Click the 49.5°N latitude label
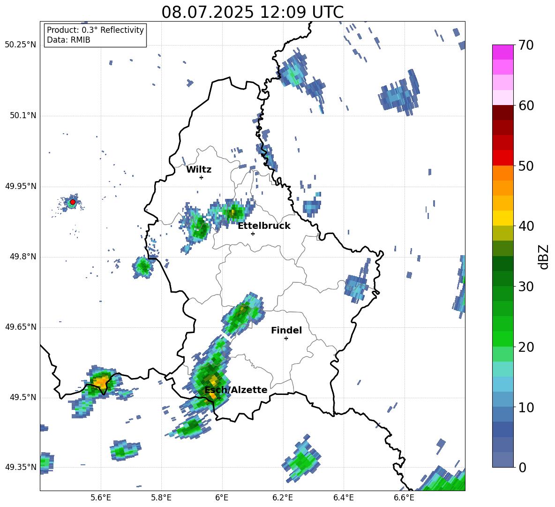This screenshot has height=507, width=555. 22,397
